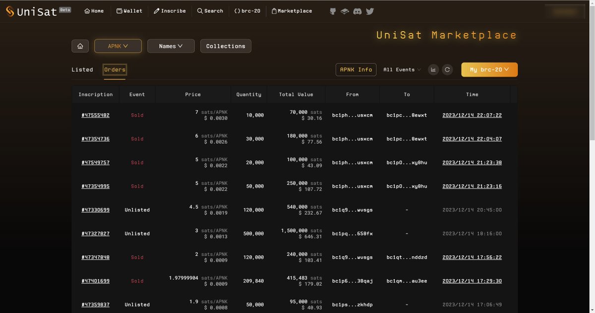595x313 pixels.
Task: Click the Price column header
Action: point(193,94)
